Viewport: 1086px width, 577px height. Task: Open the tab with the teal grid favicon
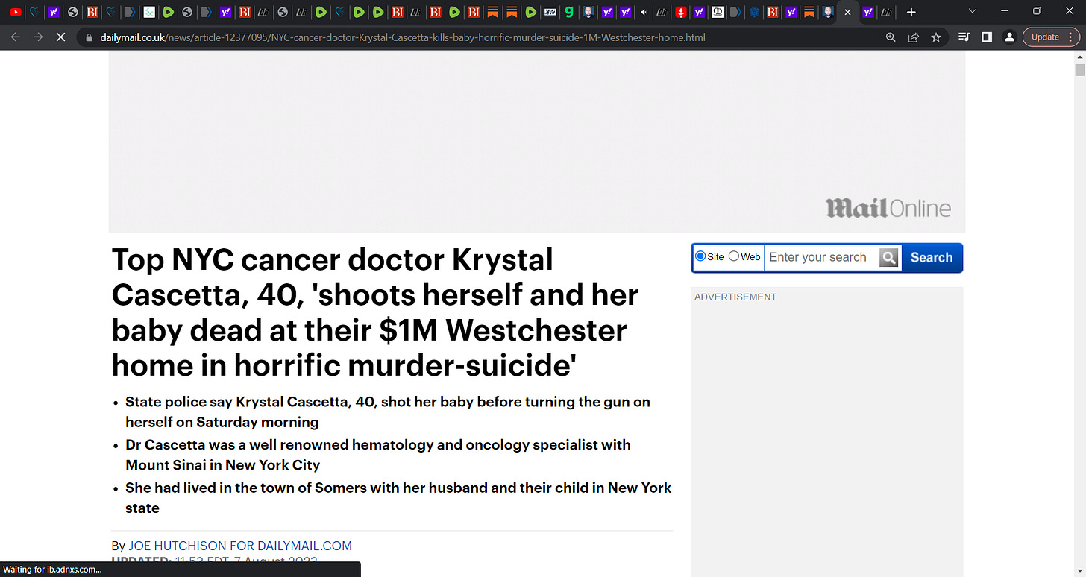coord(149,12)
